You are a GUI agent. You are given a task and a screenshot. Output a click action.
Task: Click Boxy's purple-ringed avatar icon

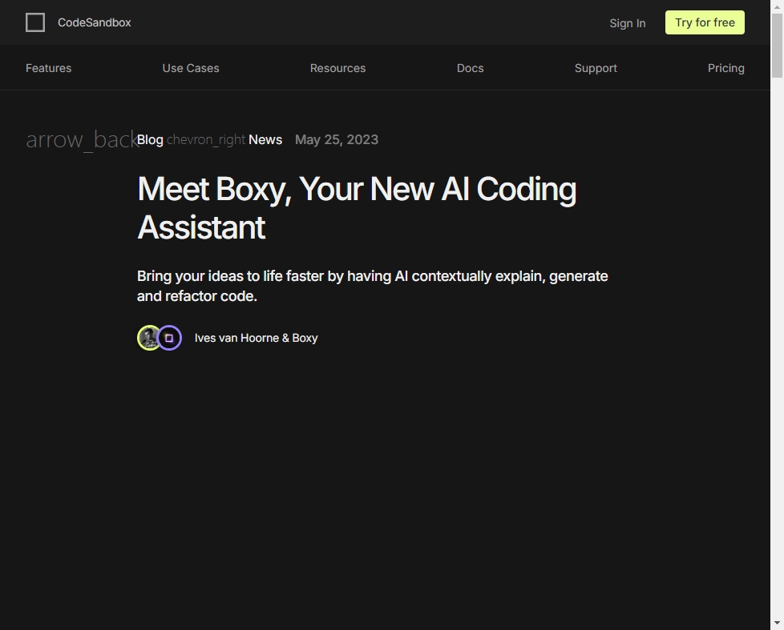pos(169,338)
